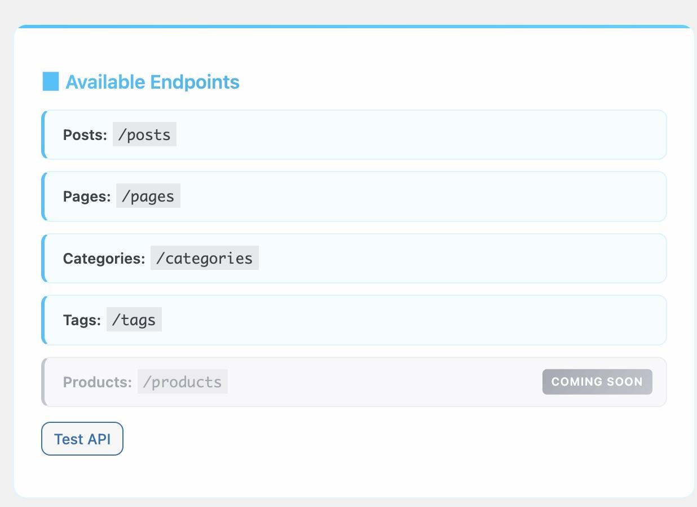This screenshot has width=697, height=507.
Task: Click the COMING SOON badge
Action: coord(597,382)
